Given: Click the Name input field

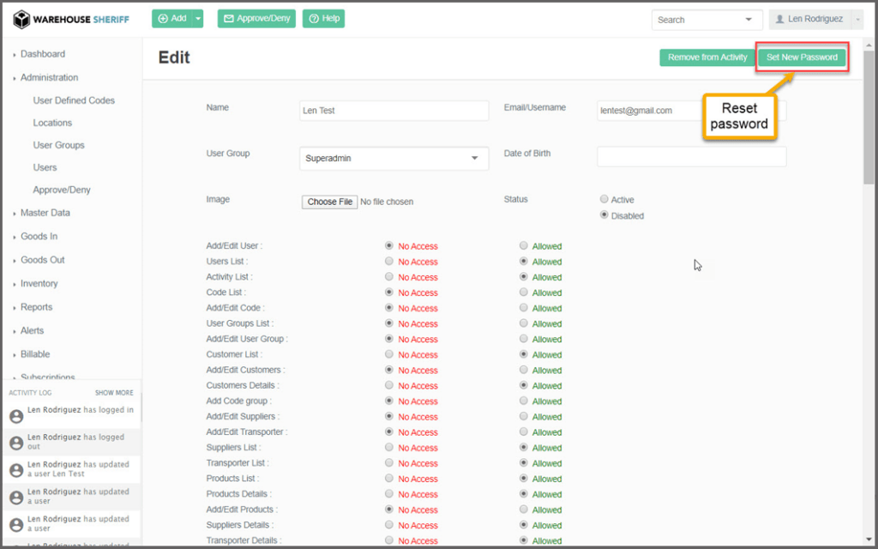Looking at the screenshot, I should 394,111.
